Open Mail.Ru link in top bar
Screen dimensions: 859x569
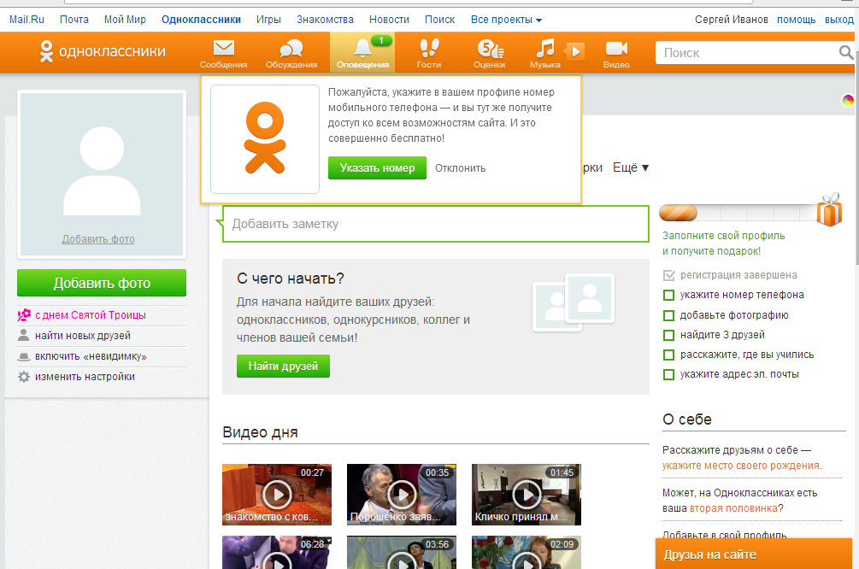(x=26, y=20)
